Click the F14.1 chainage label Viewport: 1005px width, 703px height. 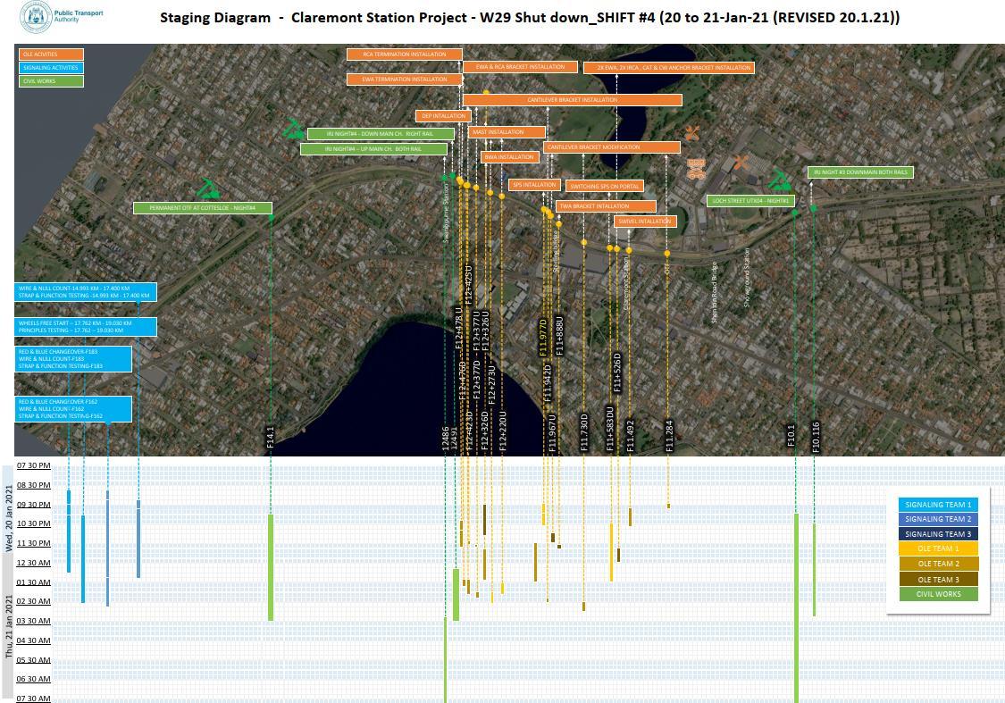tap(270, 437)
